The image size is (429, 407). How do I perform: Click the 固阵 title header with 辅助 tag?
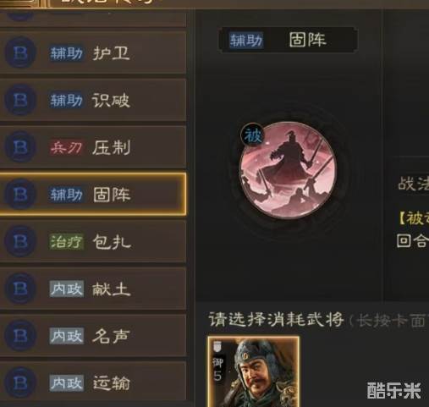pos(289,40)
